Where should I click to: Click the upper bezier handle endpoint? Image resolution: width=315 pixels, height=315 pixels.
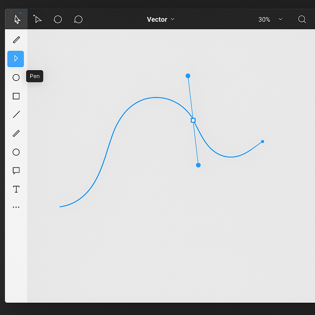(188, 76)
